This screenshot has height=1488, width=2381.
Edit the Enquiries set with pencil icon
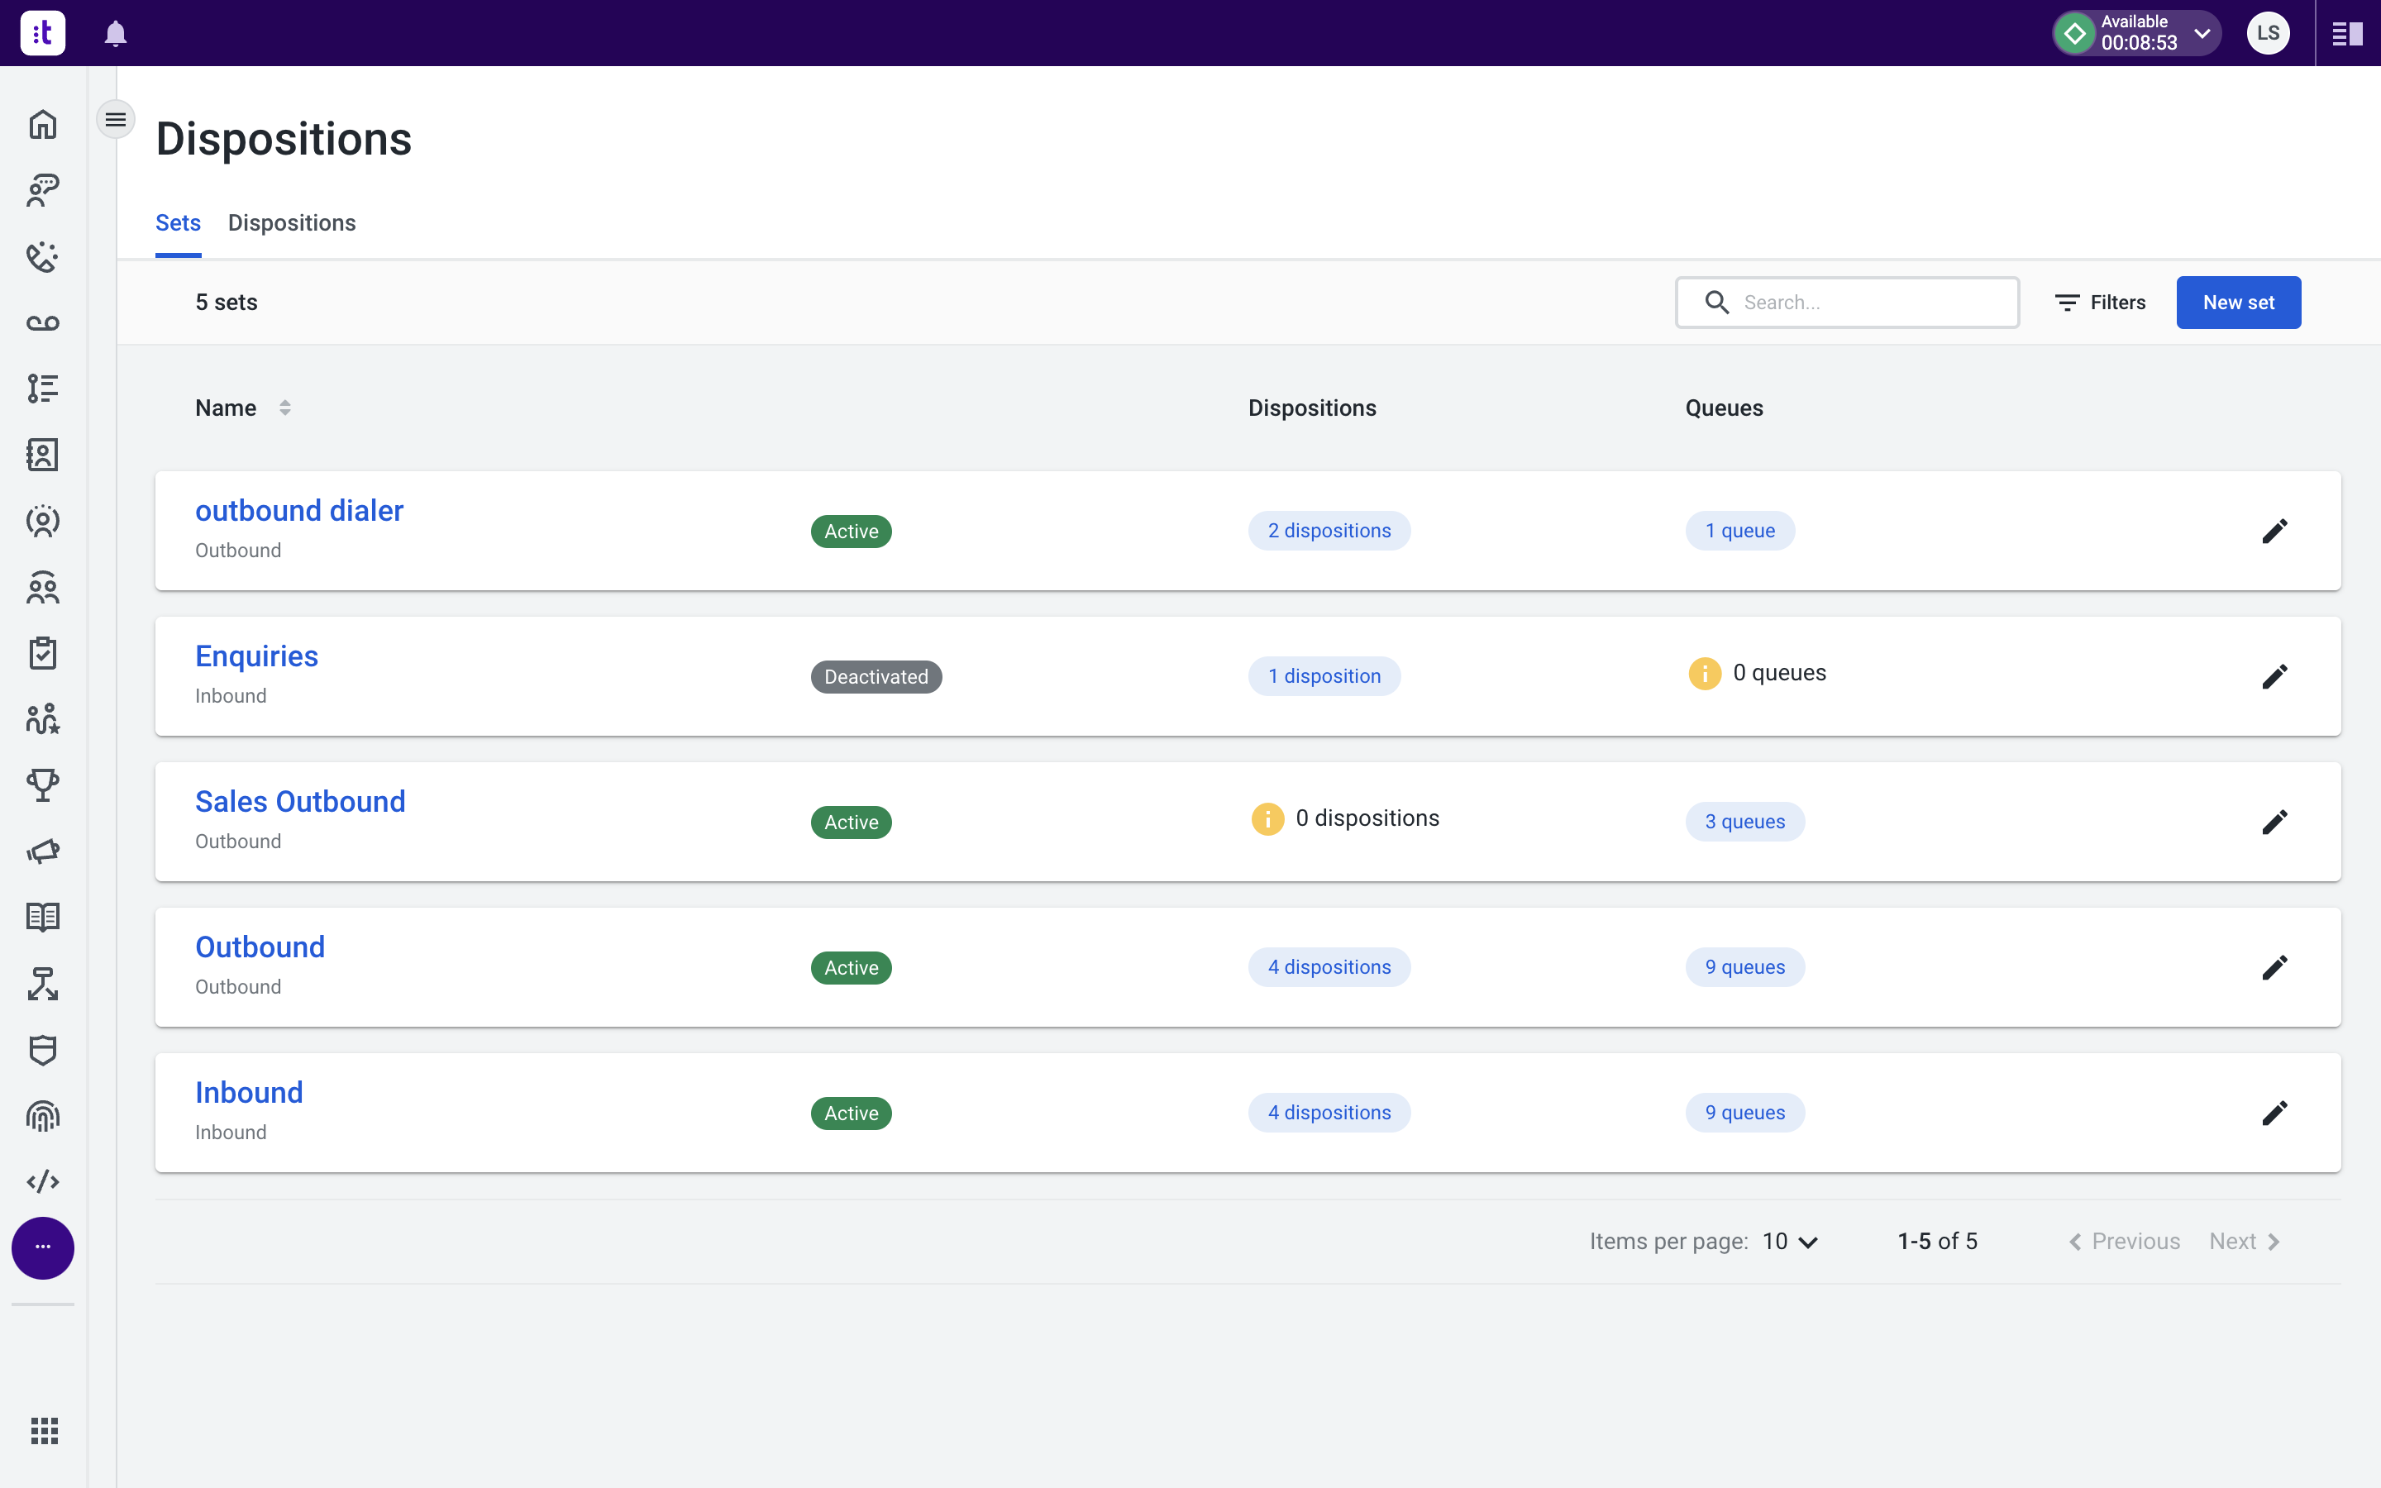[2274, 676]
